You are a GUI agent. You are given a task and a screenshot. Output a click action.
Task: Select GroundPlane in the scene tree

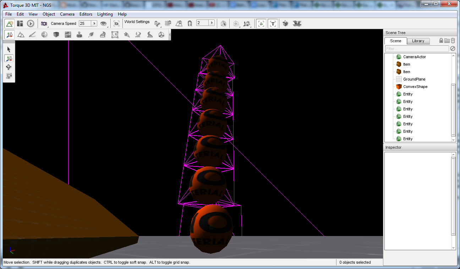414,79
